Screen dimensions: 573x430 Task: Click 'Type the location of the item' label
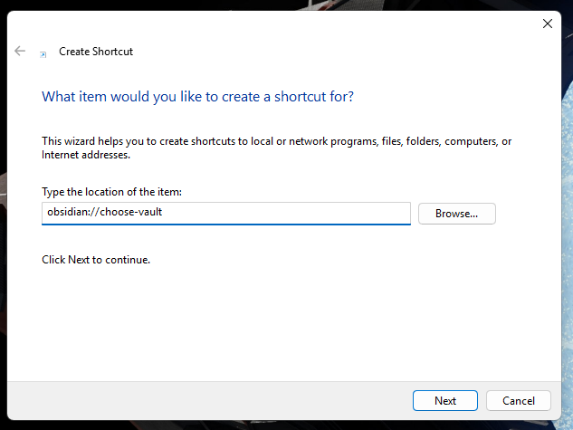click(112, 192)
